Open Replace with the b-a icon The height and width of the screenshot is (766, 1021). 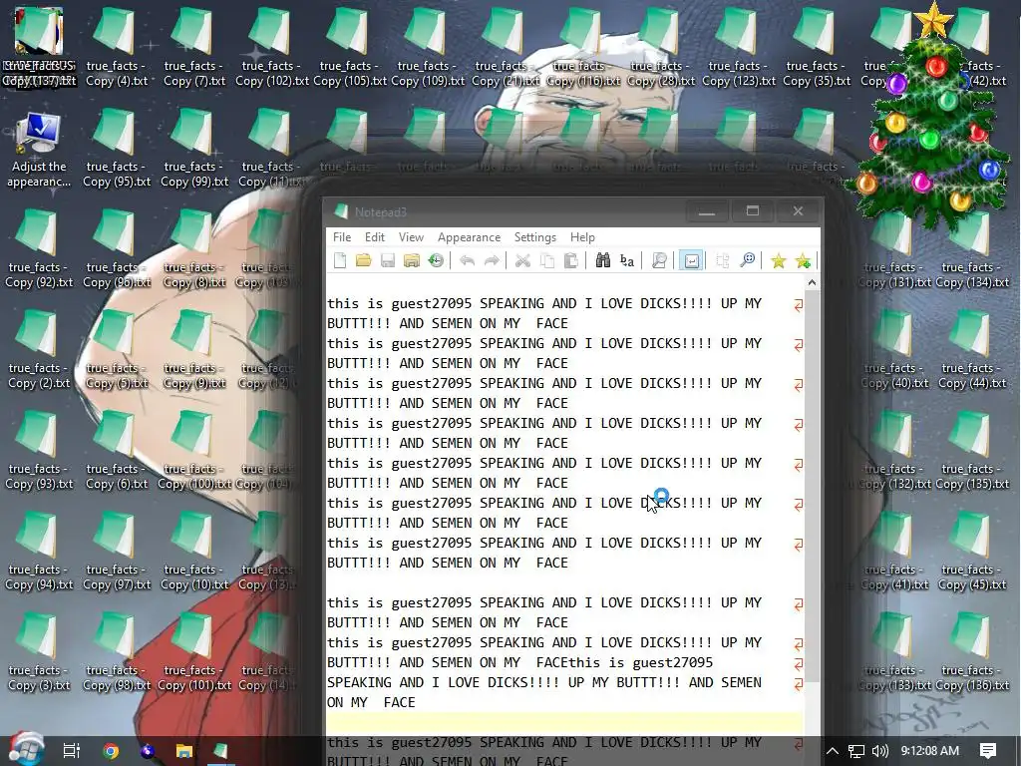(x=627, y=261)
